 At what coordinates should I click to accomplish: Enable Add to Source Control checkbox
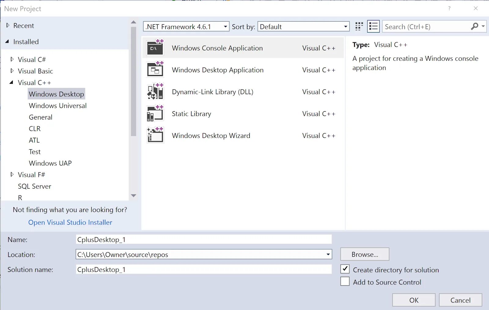coord(345,281)
